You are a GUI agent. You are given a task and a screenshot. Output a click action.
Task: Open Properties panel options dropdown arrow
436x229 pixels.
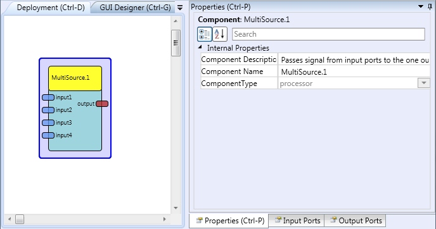point(421,6)
